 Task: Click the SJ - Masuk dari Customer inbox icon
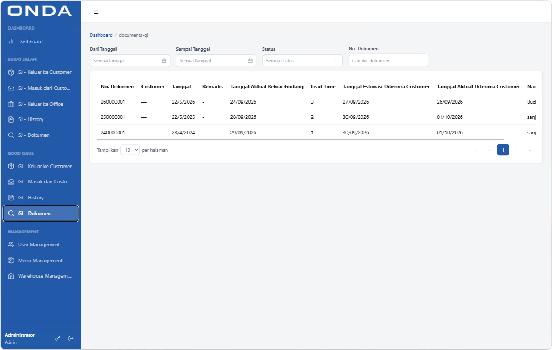[x=11, y=88]
